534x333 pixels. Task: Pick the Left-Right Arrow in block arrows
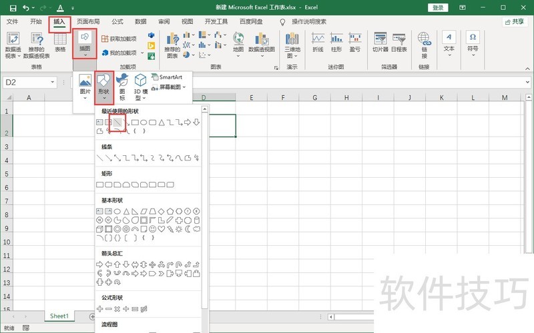point(135,264)
